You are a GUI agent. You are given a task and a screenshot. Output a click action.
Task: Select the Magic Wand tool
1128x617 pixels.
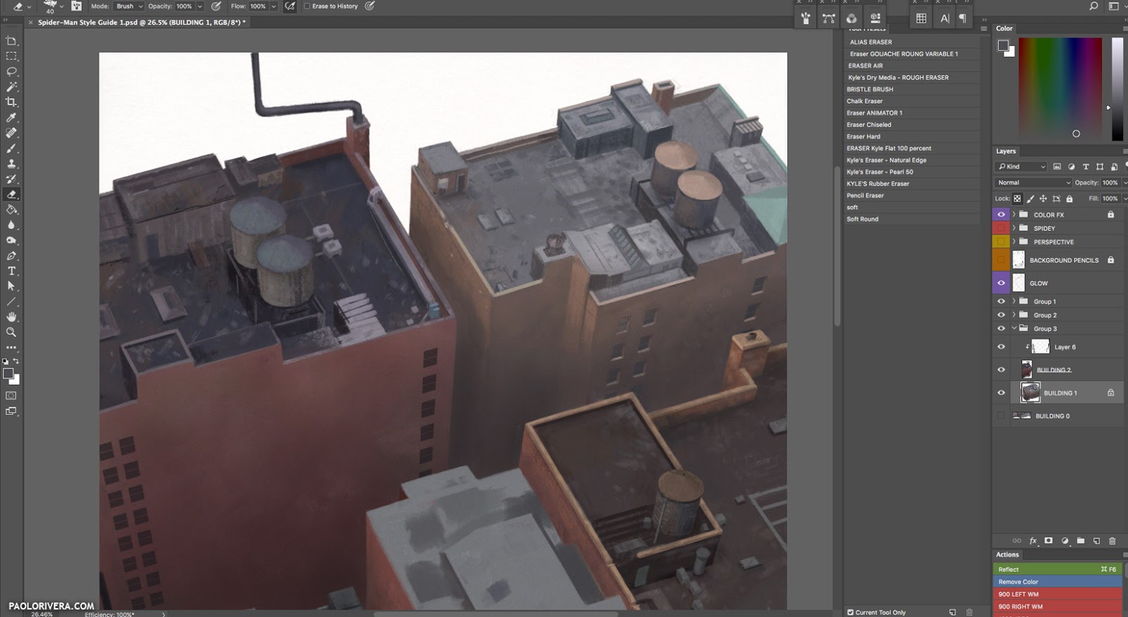pyautogui.click(x=11, y=87)
